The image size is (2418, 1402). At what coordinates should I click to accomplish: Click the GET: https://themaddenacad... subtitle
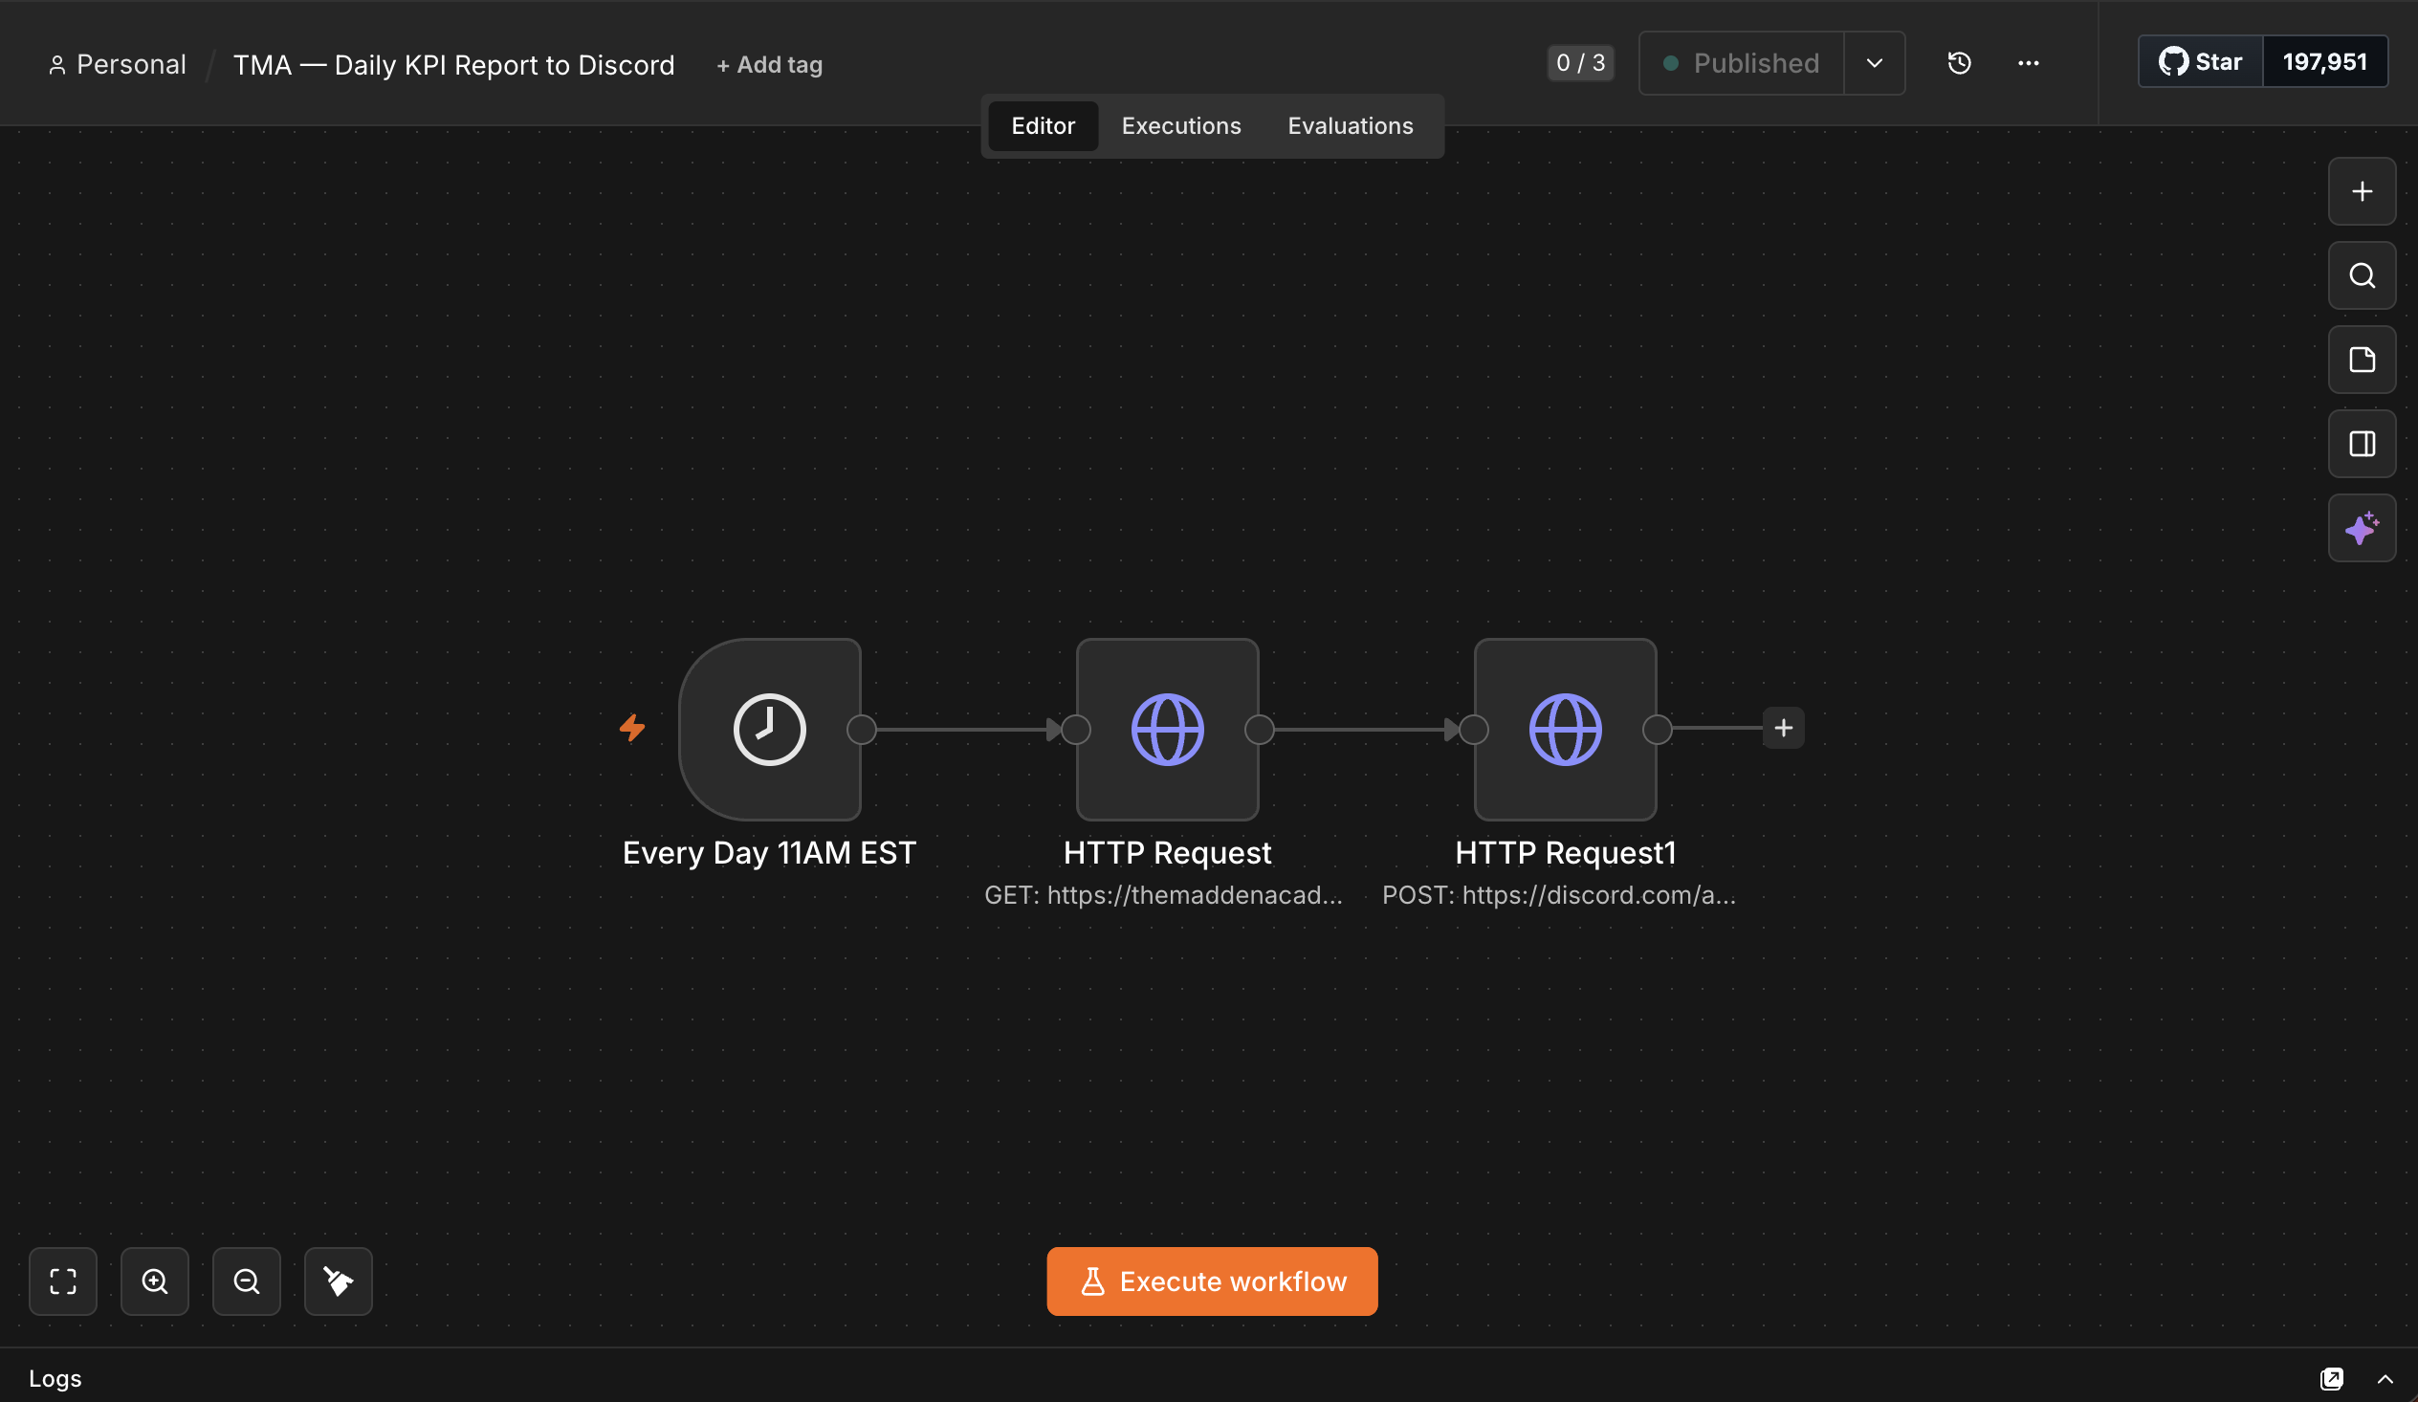tap(1163, 895)
